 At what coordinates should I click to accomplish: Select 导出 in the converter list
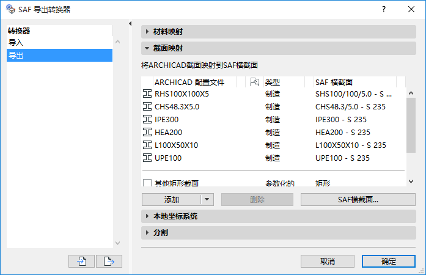[x=59, y=56]
